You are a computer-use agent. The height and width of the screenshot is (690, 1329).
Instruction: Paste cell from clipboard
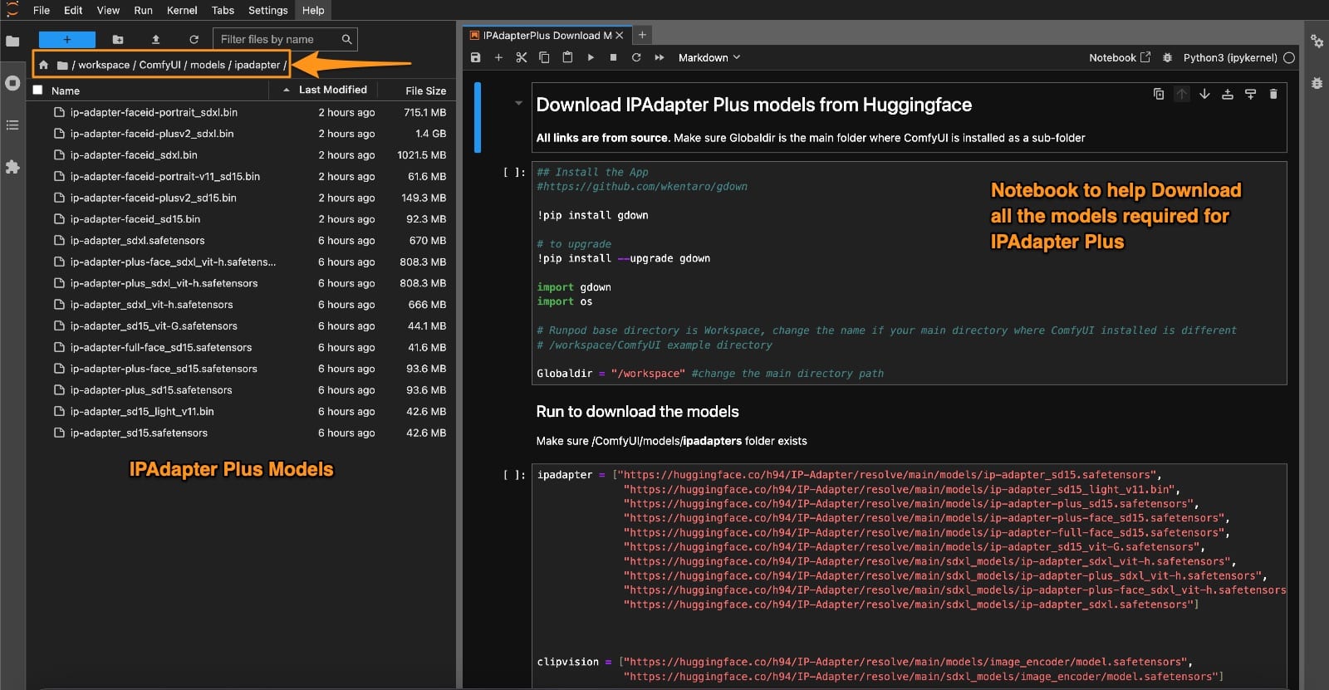tap(567, 57)
